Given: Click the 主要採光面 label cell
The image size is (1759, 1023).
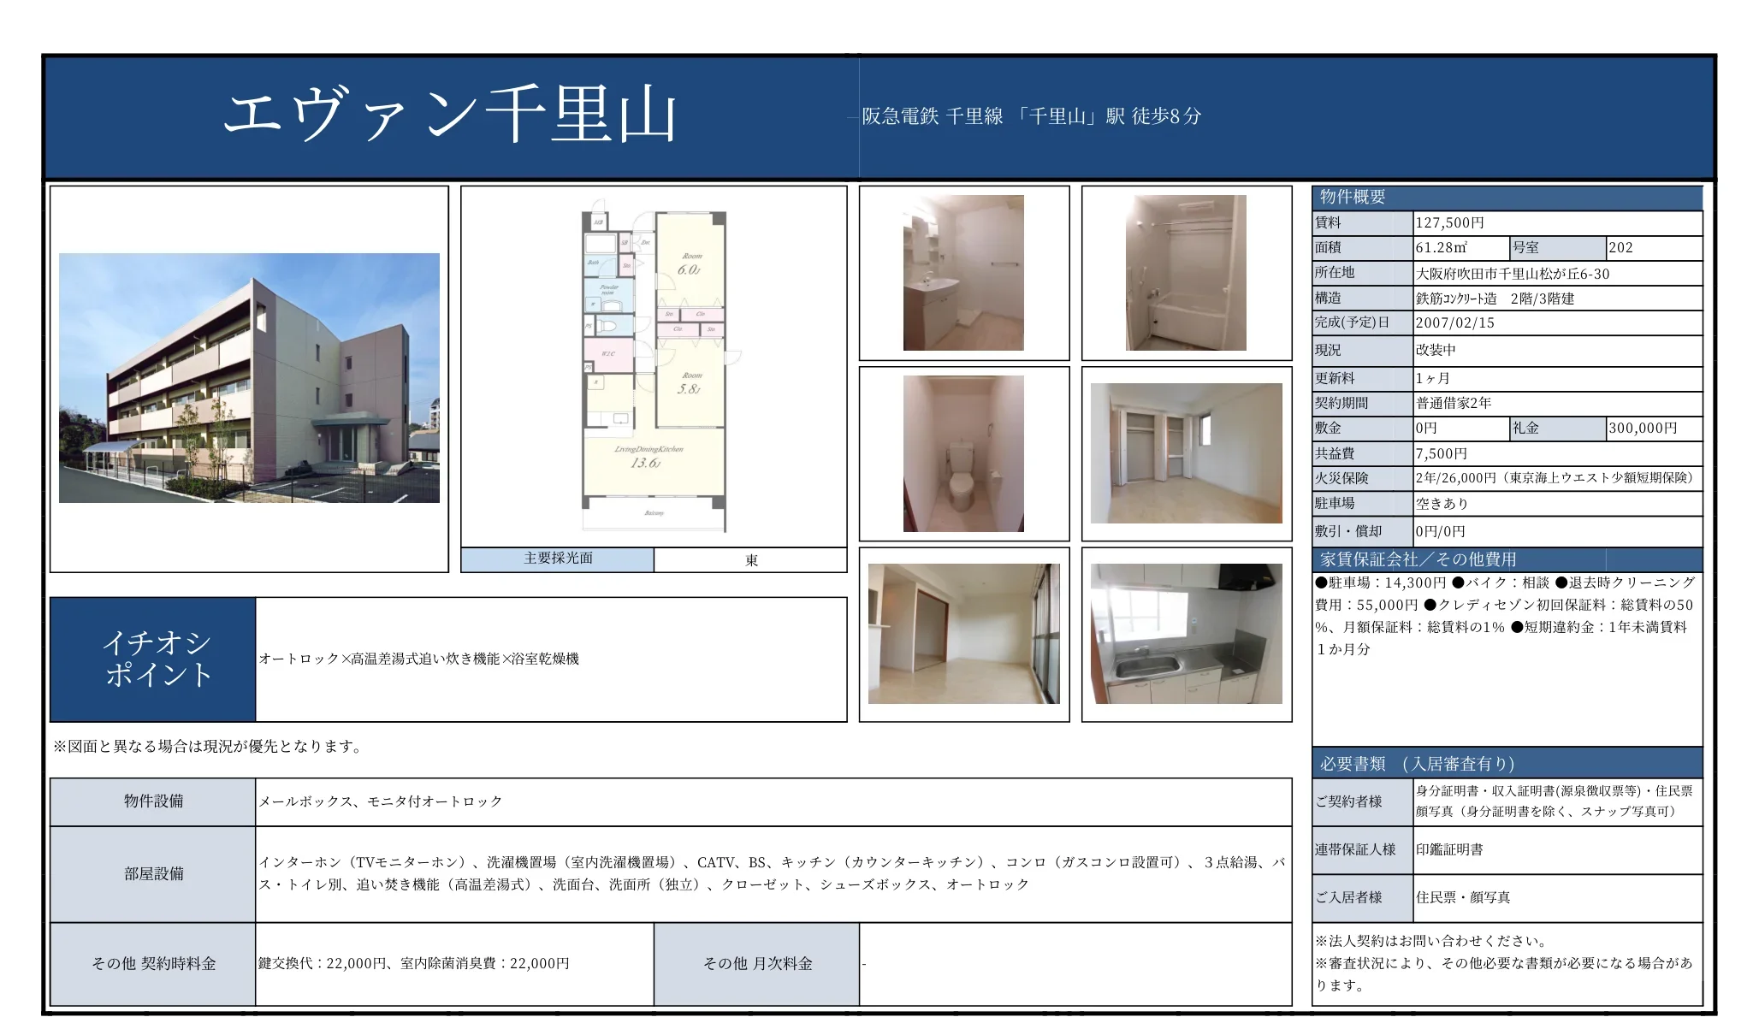Looking at the screenshot, I should [x=558, y=559].
